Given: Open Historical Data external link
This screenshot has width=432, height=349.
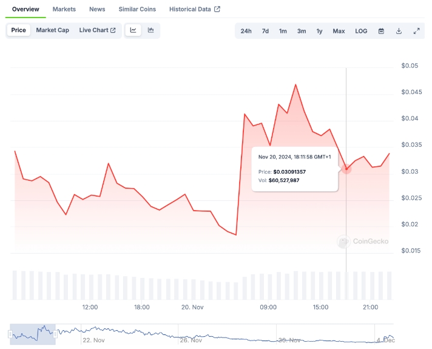Looking at the screenshot, I should click(x=195, y=9).
